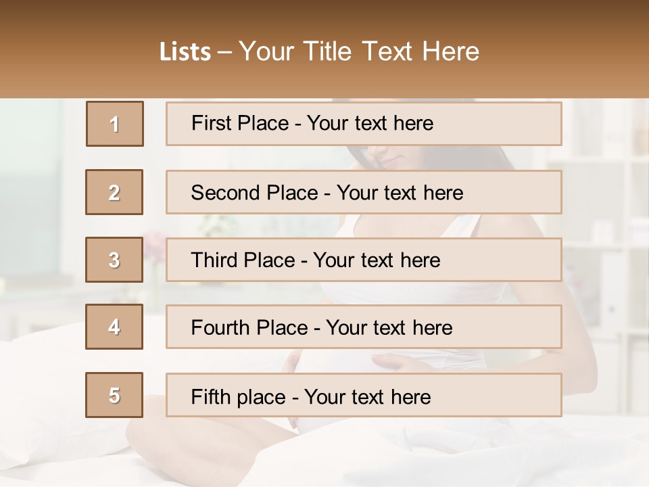Click the number 1 box

115,124
